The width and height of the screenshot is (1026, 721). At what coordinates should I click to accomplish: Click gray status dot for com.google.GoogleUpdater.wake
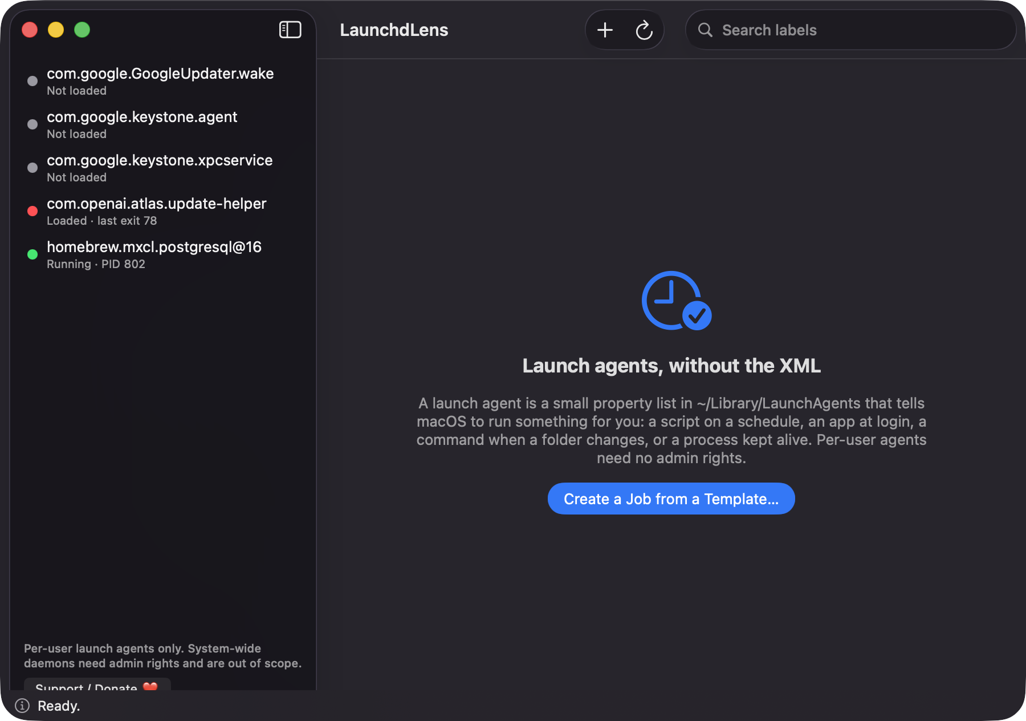click(x=32, y=81)
